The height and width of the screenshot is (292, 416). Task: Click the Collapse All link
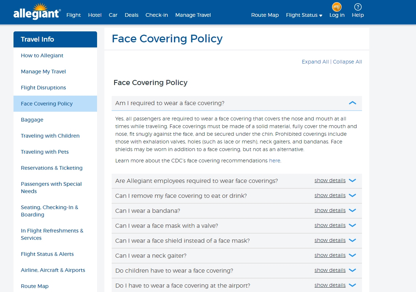point(347,62)
